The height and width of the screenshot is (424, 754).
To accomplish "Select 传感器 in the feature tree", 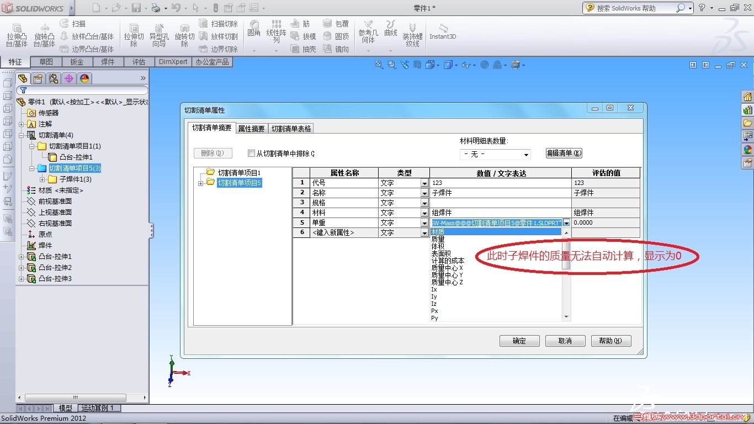I will 49,113.
